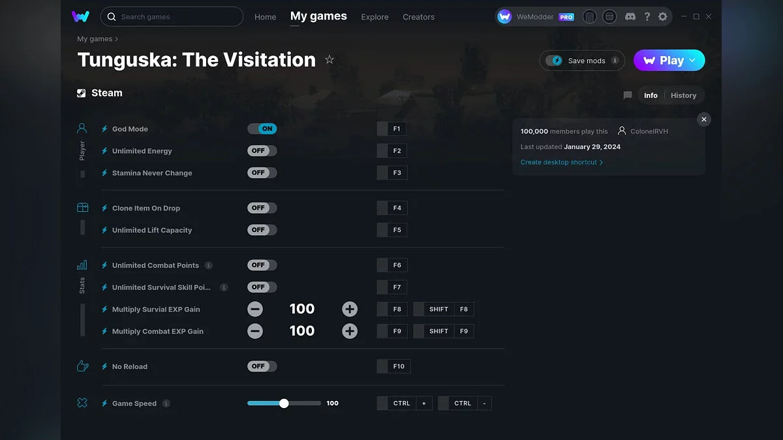Enable the Unlimited Energy toggle
The width and height of the screenshot is (783, 440).
click(262, 151)
